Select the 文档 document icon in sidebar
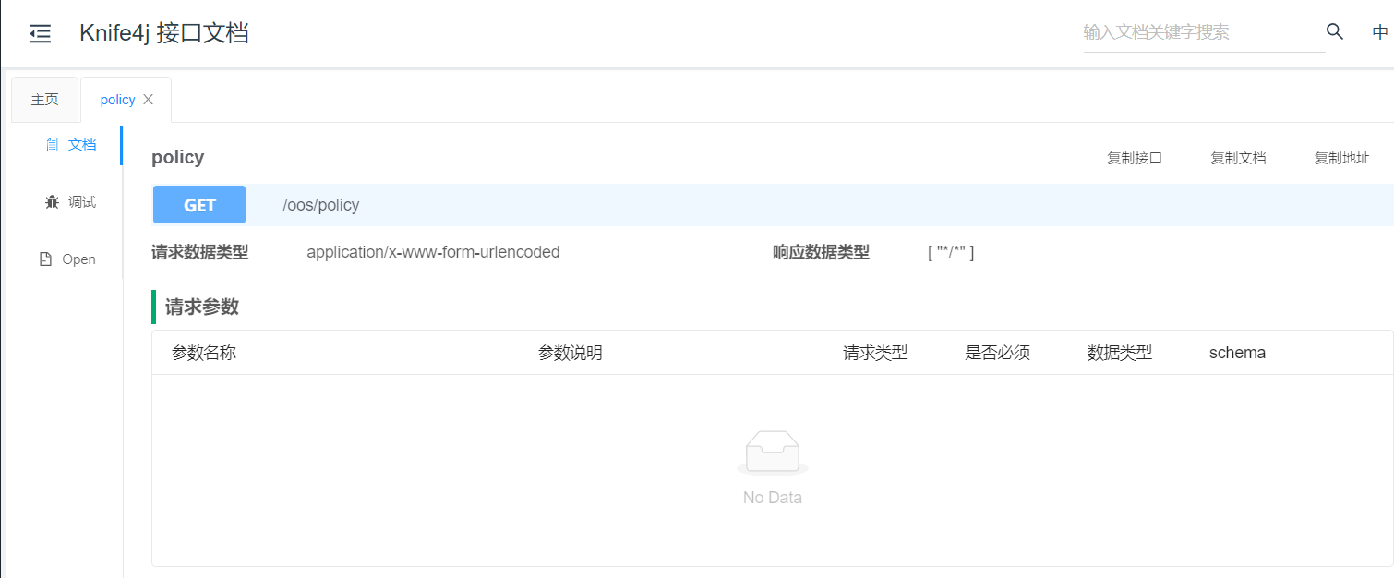The image size is (1394, 578). (x=52, y=144)
